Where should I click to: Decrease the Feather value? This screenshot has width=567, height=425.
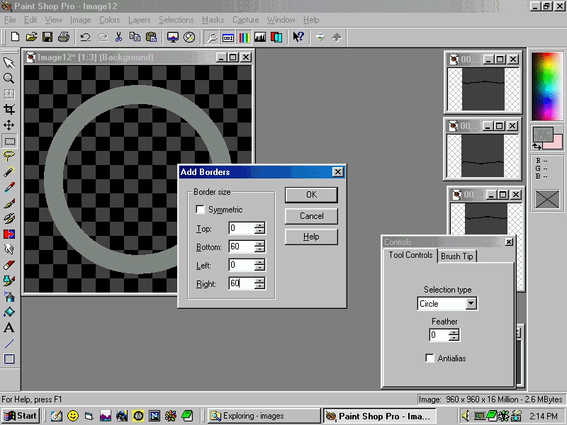(454, 339)
